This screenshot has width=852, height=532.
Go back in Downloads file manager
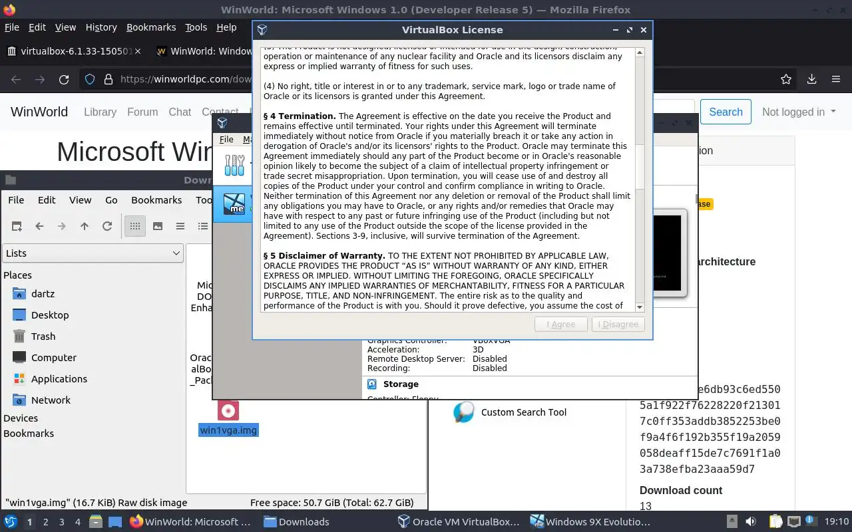click(x=39, y=226)
